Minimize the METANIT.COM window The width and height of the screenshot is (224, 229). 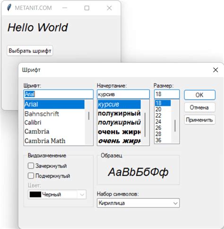click(65, 8)
